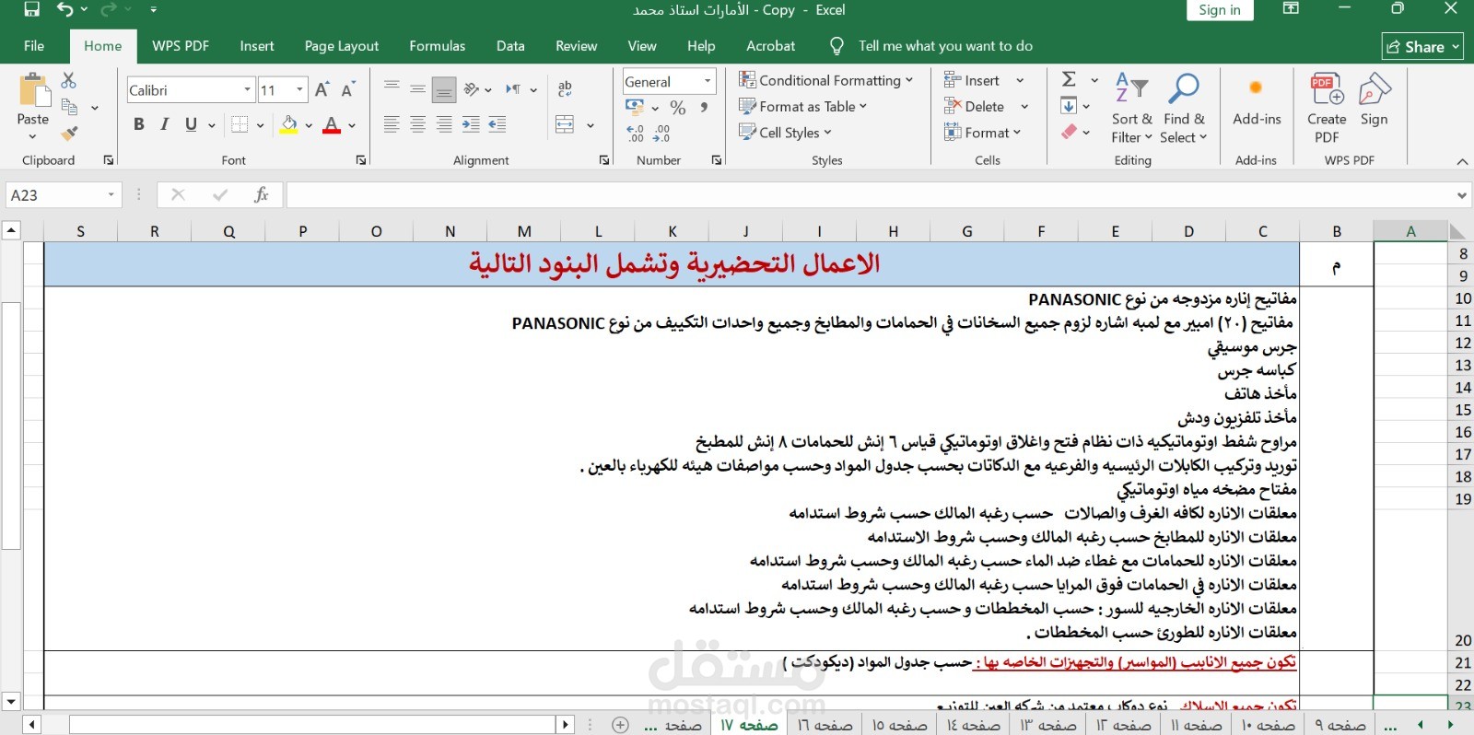Open Cell Styles menu
This screenshot has height=735, width=1474.
[x=785, y=132]
